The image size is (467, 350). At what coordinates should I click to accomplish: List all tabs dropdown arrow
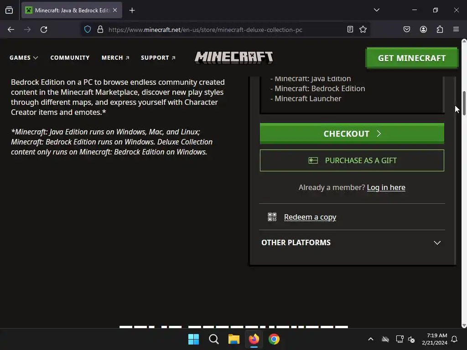376,10
